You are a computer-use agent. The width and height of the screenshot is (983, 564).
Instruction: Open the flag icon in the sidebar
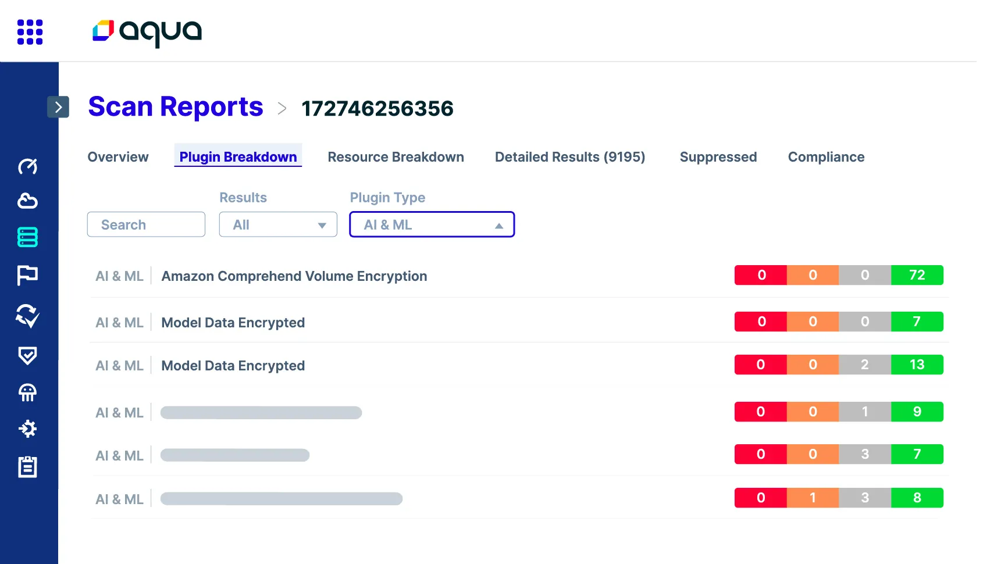pos(27,275)
